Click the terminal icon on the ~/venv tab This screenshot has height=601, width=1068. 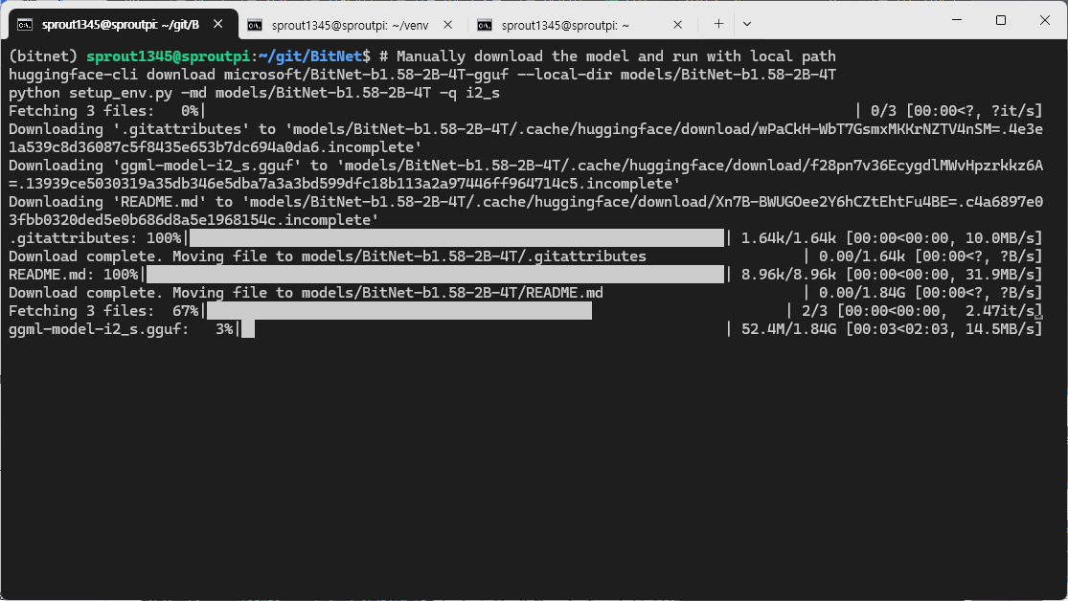pos(255,25)
